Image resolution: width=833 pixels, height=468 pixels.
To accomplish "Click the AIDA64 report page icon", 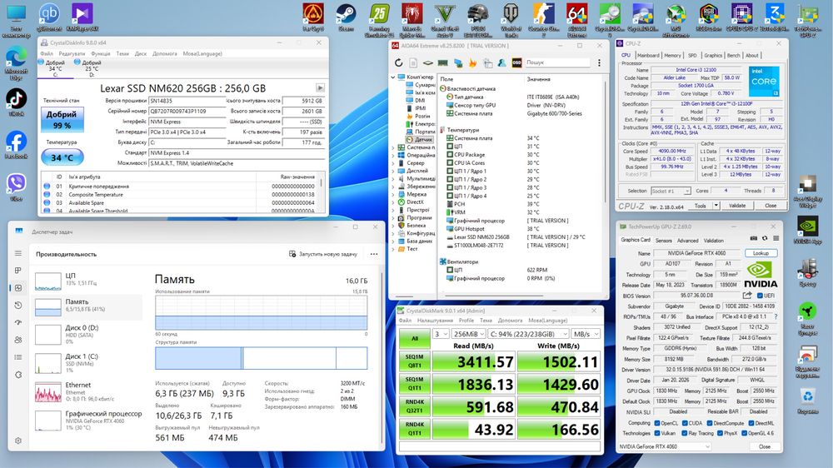I will coord(413,62).
